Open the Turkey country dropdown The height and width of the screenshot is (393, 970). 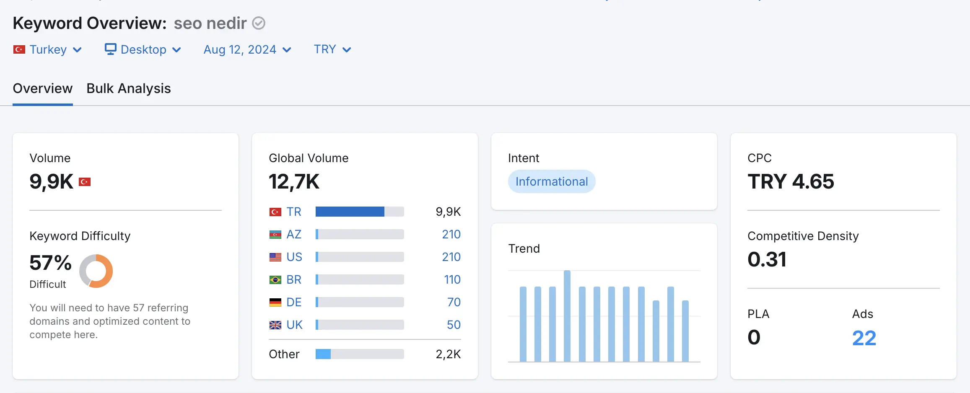coord(47,49)
